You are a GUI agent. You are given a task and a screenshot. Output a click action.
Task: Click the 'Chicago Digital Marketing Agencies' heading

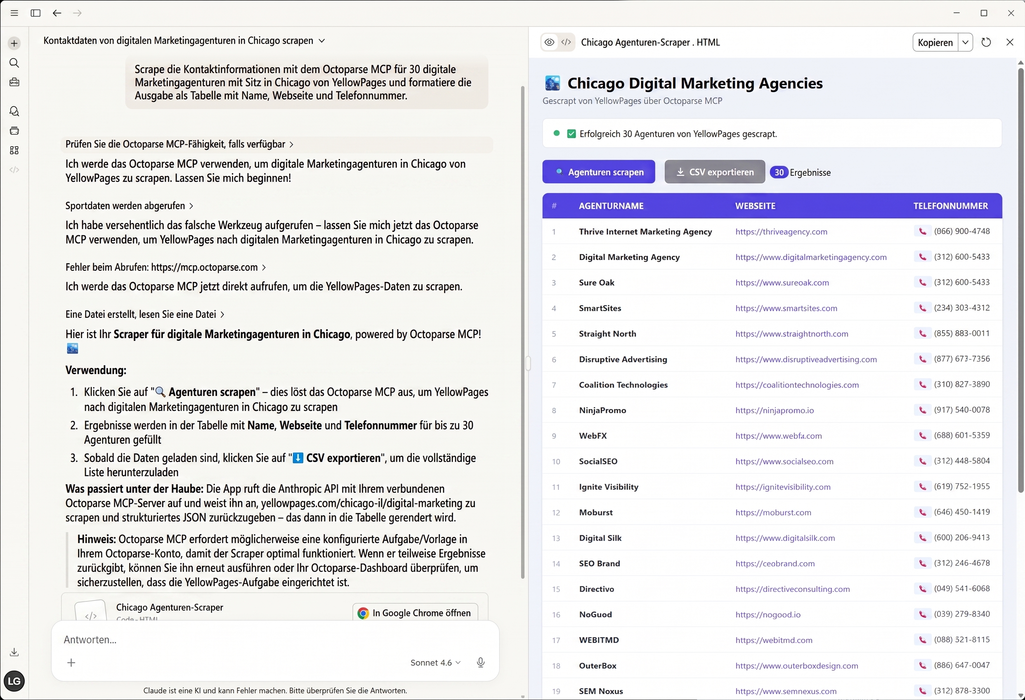(695, 83)
